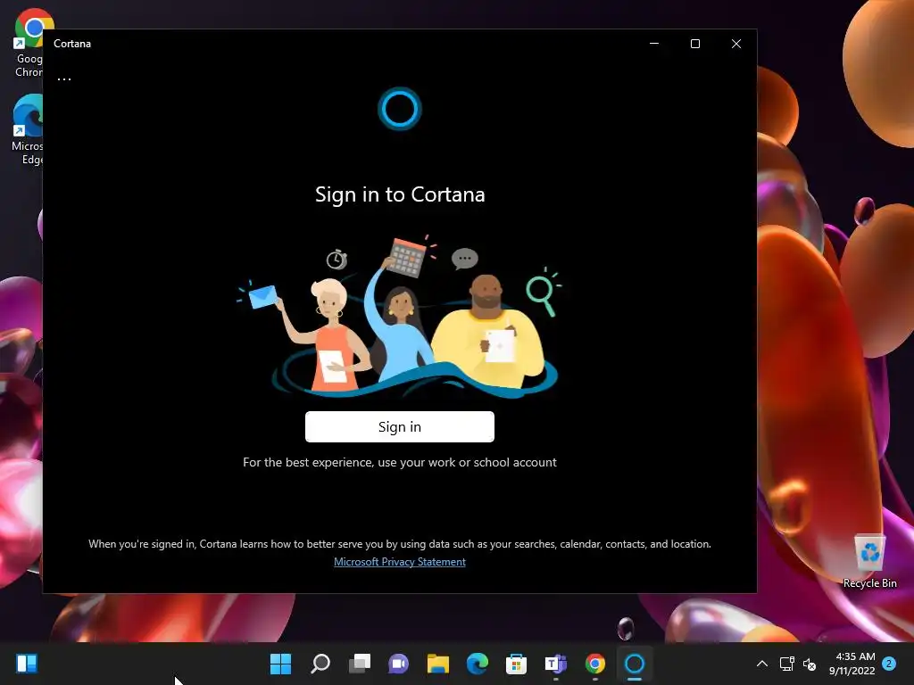This screenshot has height=685, width=914.
Task: Click the work or school account text
Action: click(399, 462)
